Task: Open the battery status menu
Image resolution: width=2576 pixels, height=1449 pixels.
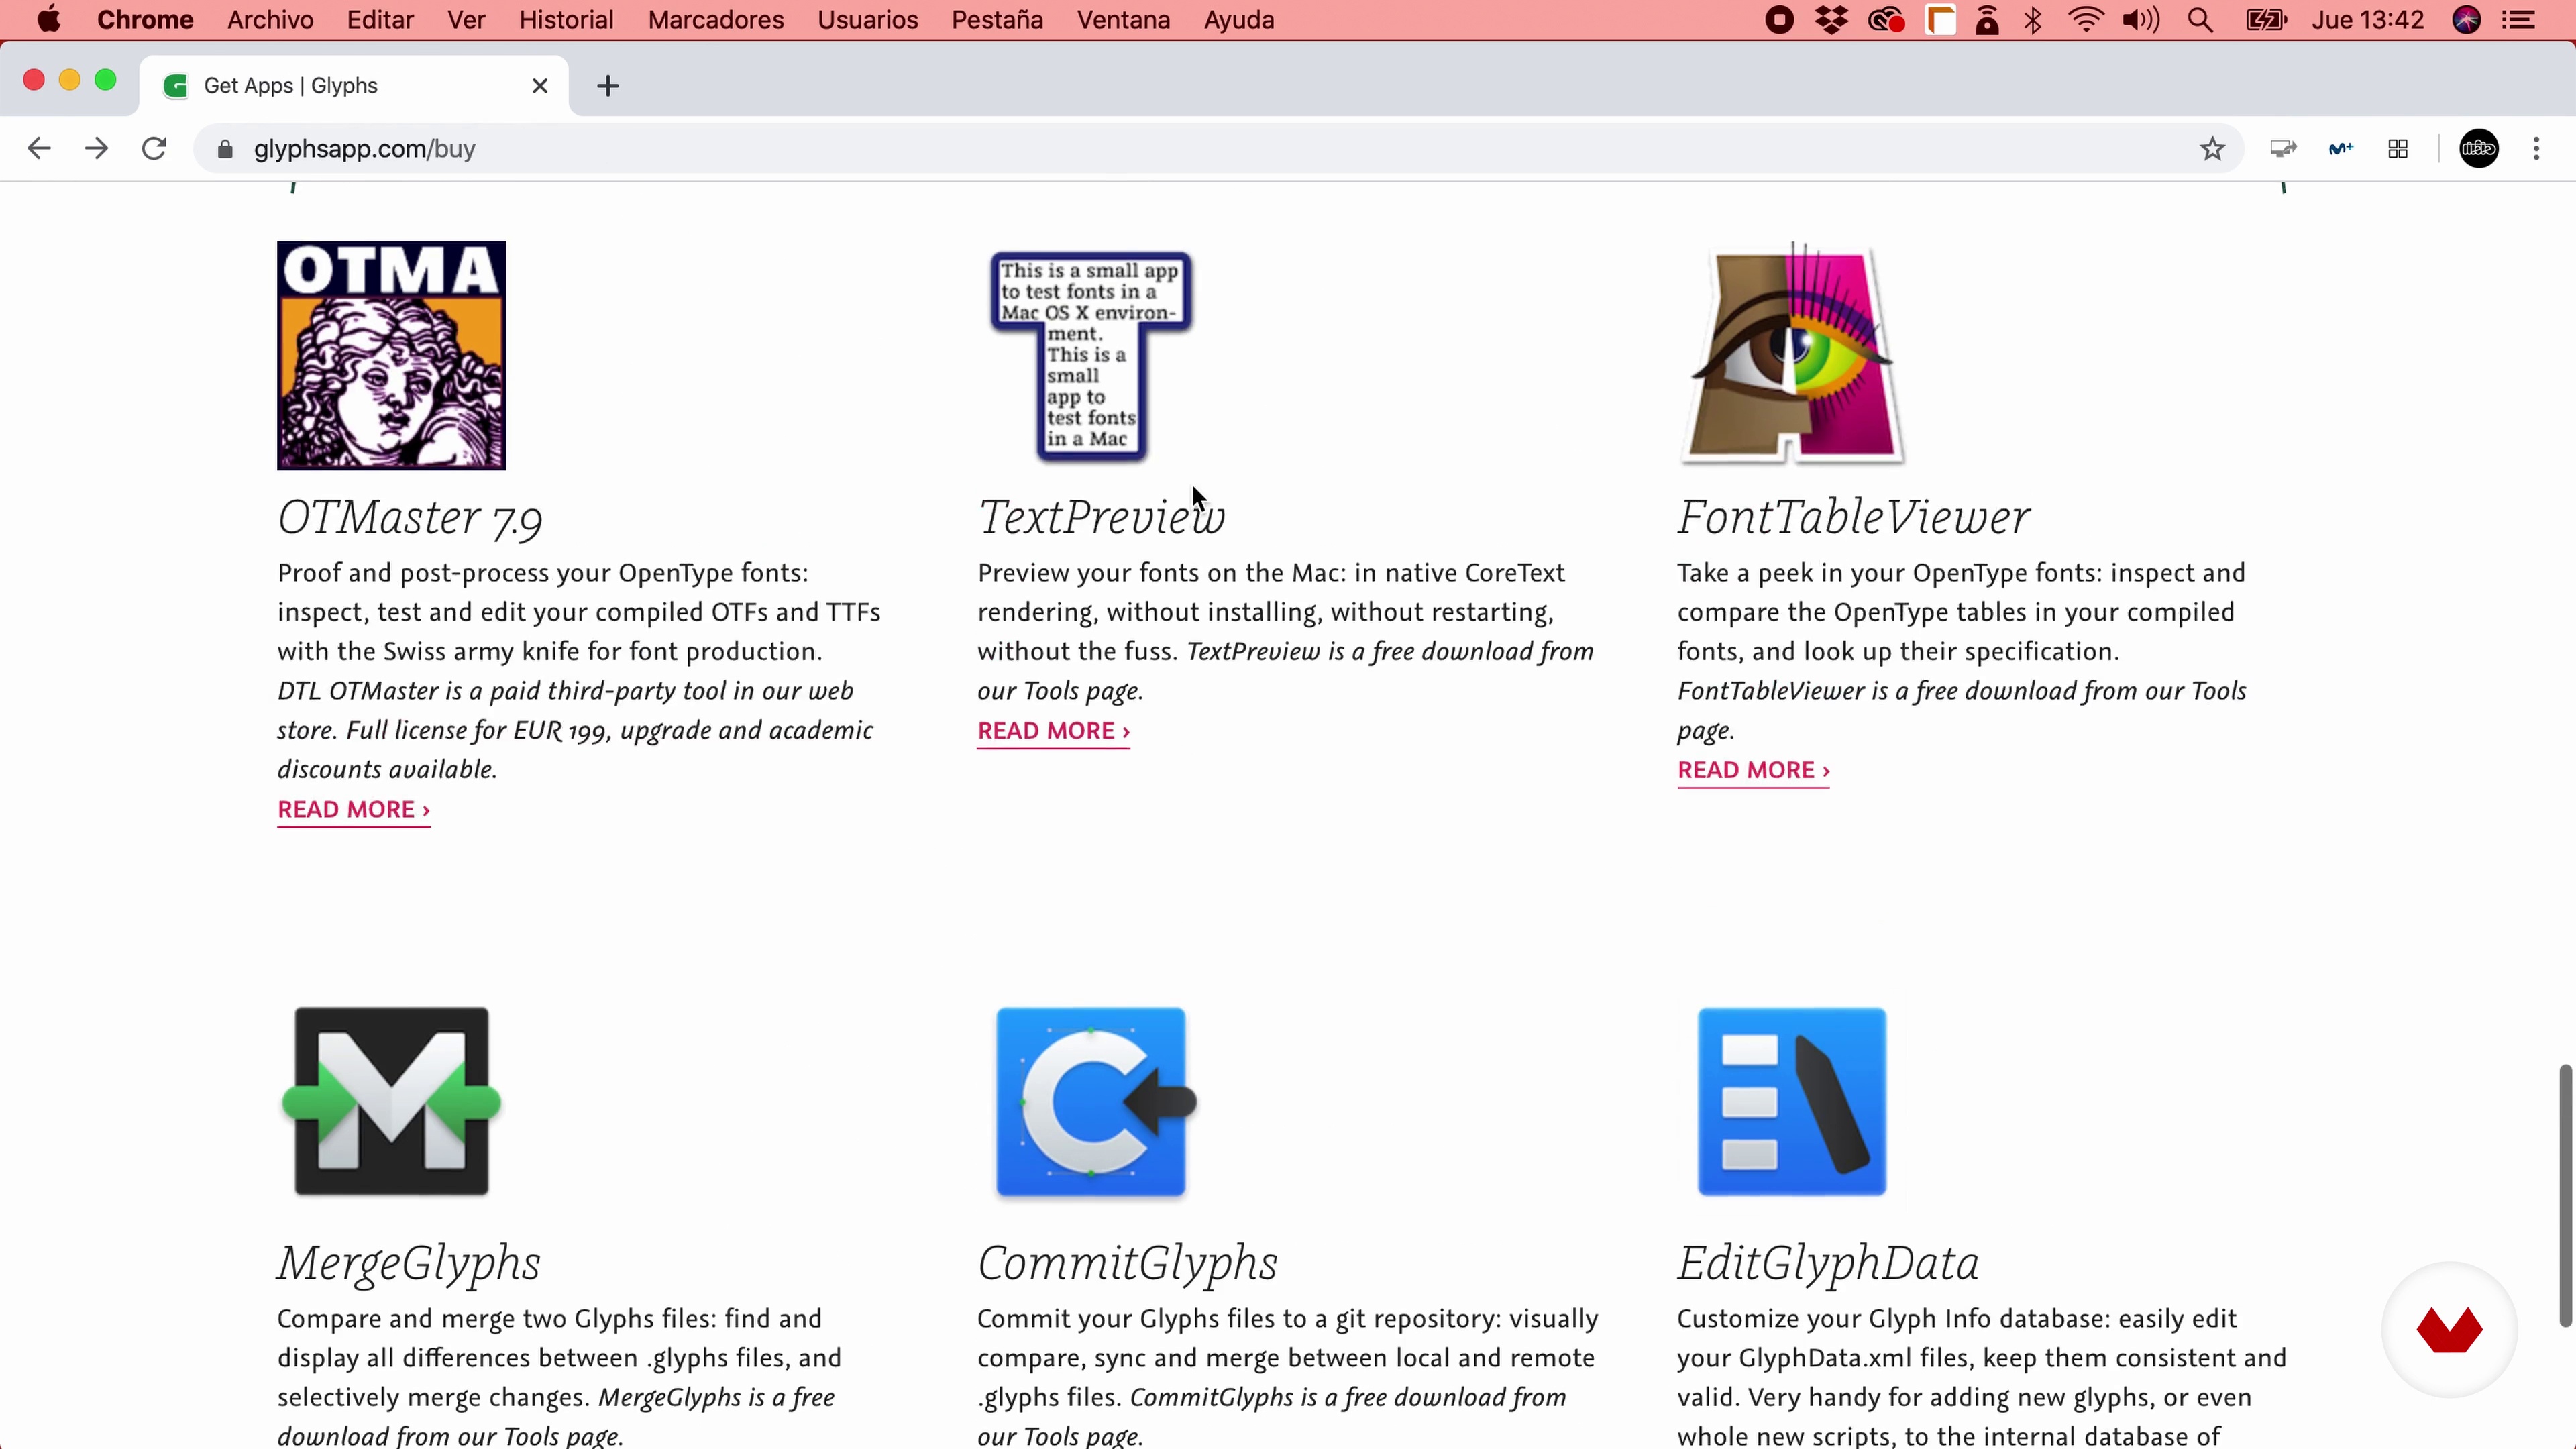Action: (2265, 20)
